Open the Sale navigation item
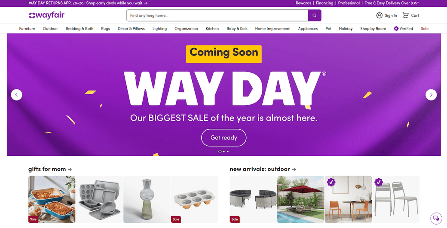 coord(425,28)
